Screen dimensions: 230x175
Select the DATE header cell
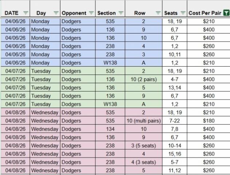point(12,13)
